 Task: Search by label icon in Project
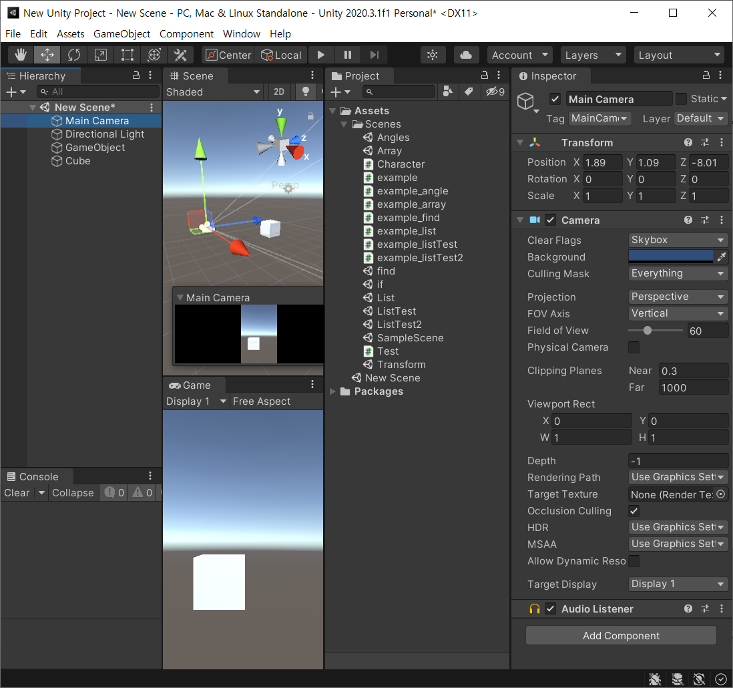point(469,92)
